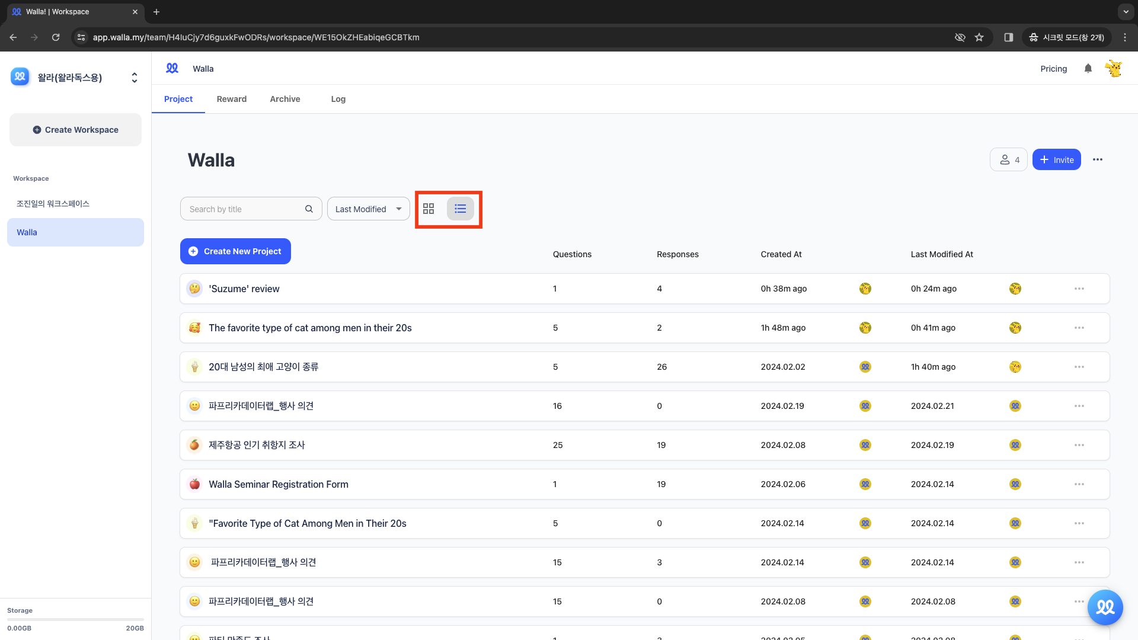Click apple emoji of Walla Seminar project
The height and width of the screenshot is (640, 1138).
coord(194,484)
